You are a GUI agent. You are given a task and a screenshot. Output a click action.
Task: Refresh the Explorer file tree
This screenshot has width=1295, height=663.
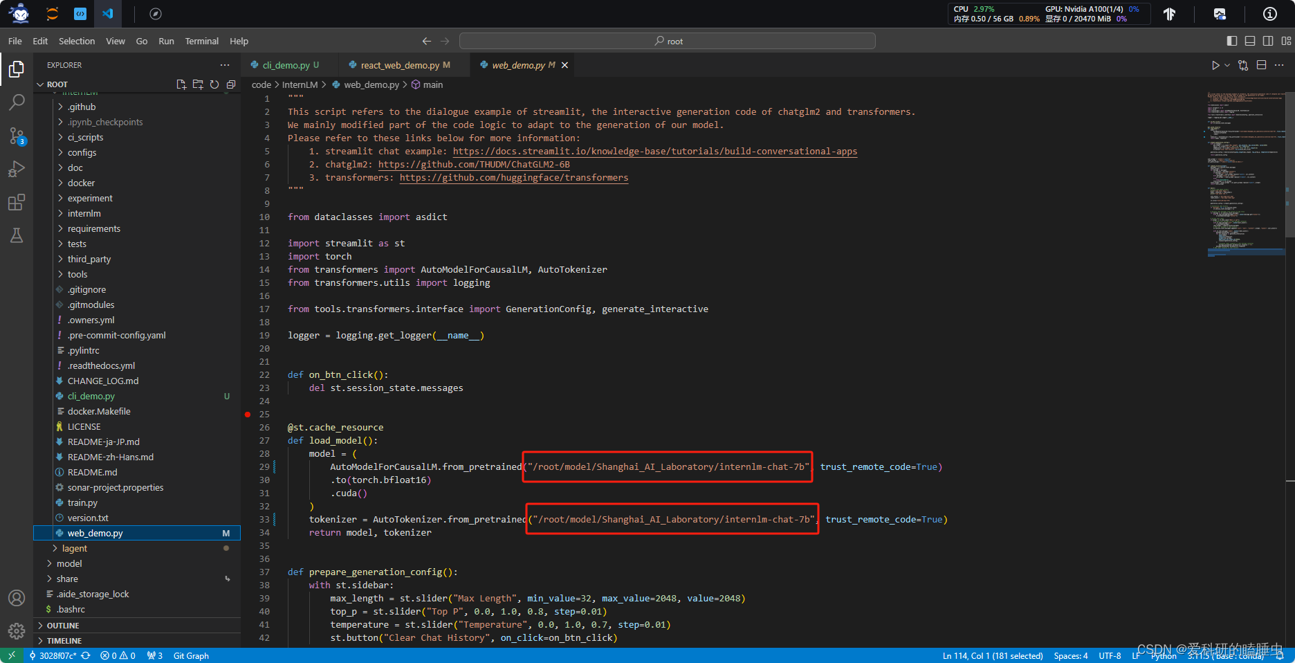[x=214, y=84]
